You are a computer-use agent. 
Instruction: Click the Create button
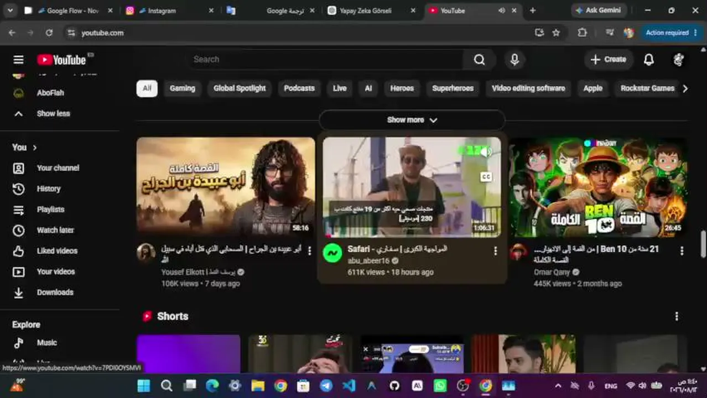(608, 60)
